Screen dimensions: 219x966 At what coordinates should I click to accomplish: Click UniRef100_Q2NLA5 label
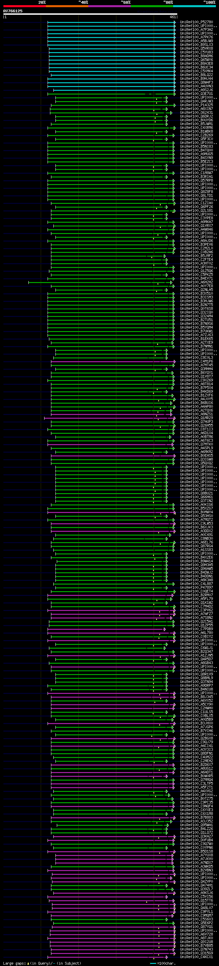[196, 290]
